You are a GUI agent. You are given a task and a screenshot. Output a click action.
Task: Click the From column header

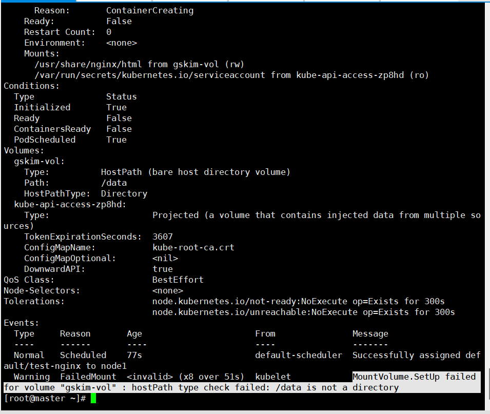point(265,334)
